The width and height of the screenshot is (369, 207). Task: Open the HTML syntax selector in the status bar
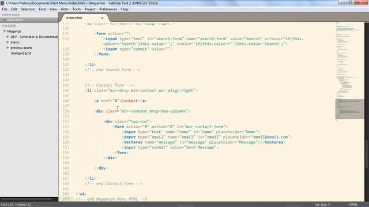click(x=353, y=205)
